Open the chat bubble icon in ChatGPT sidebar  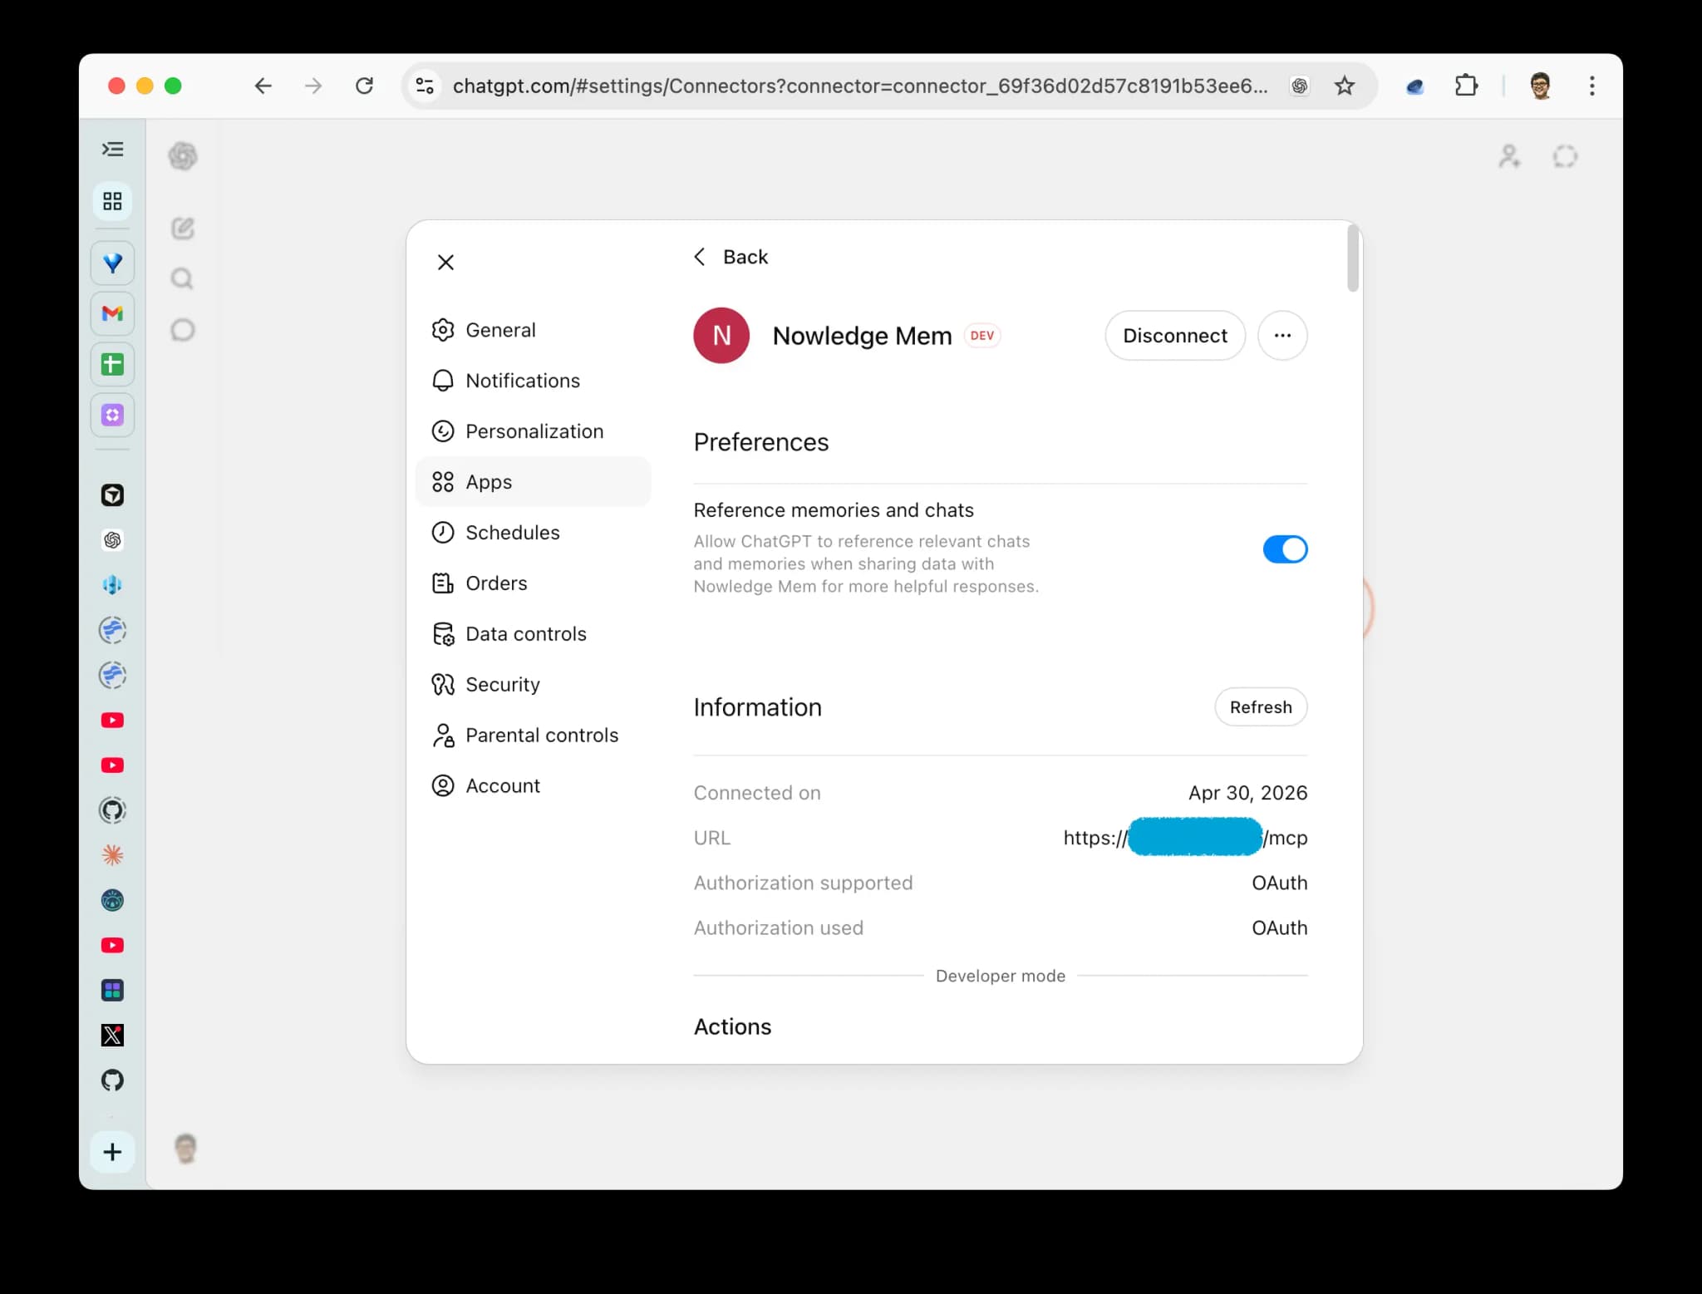click(x=183, y=330)
